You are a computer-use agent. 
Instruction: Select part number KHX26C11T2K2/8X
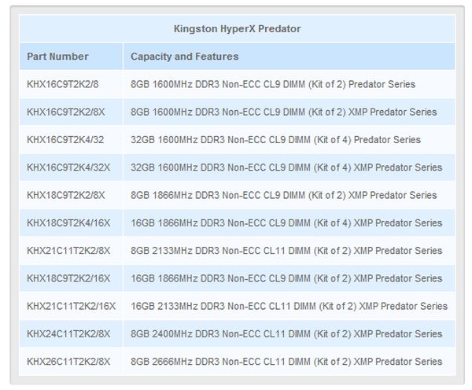click(x=68, y=362)
